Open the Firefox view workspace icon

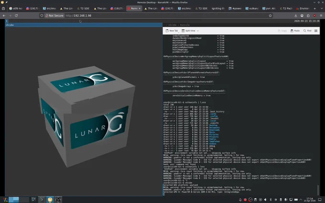click(x=3, y=9)
